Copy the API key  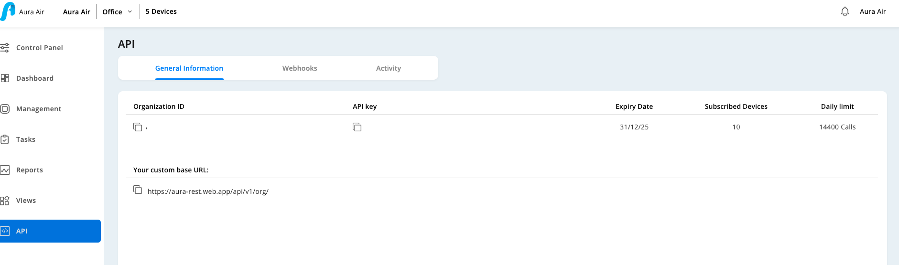point(357,127)
